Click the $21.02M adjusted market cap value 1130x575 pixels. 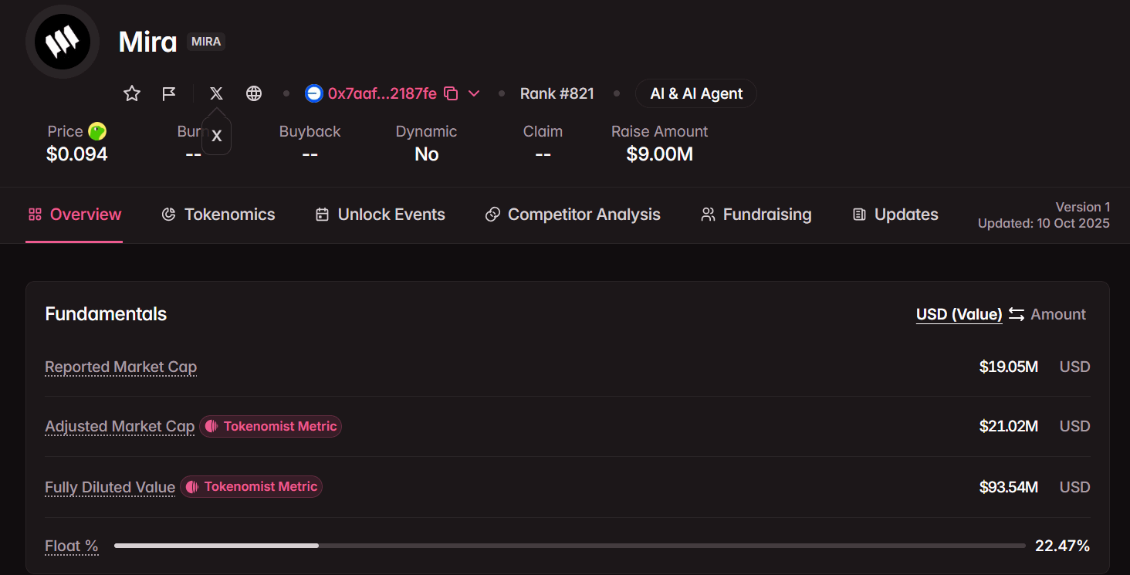(1009, 426)
